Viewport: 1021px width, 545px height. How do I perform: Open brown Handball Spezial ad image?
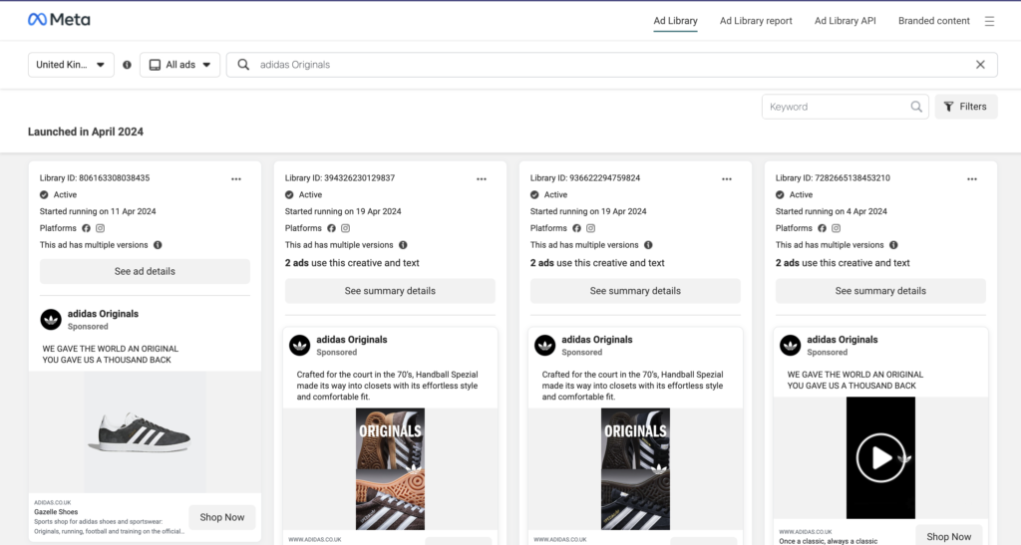390,469
